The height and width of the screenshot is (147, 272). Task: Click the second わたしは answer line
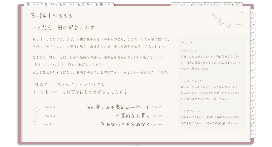pos(104,116)
